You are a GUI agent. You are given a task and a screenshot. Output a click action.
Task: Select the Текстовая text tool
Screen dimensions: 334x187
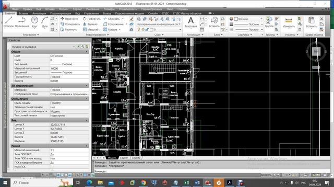(x=191, y=22)
